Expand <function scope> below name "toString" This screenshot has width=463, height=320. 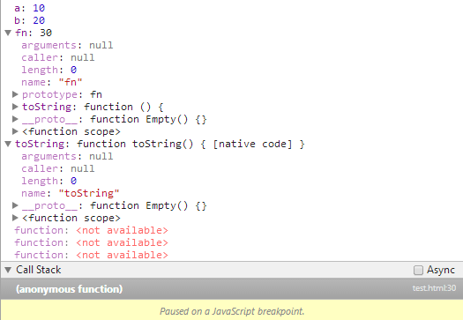(x=15, y=218)
